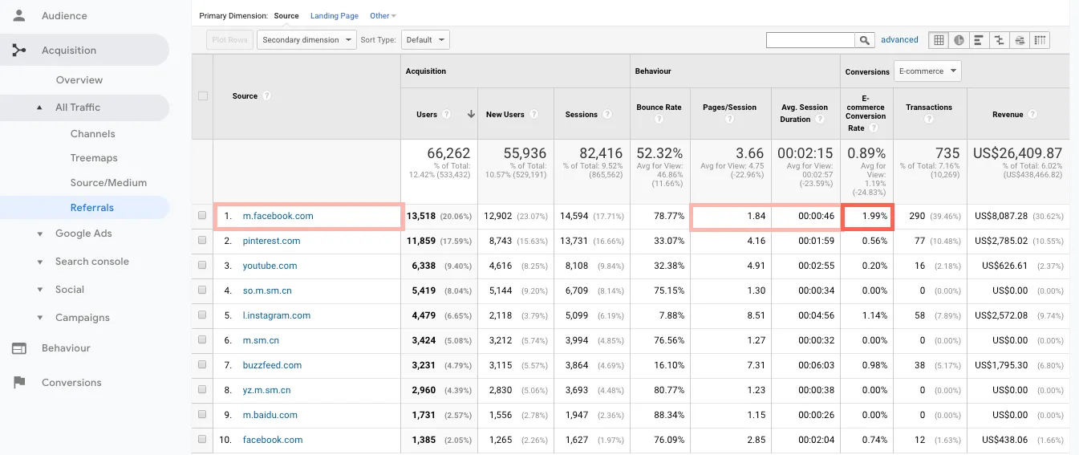Tick the checkbox for buzzfeed.com row
1079x455 pixels.
click(202, 365)
